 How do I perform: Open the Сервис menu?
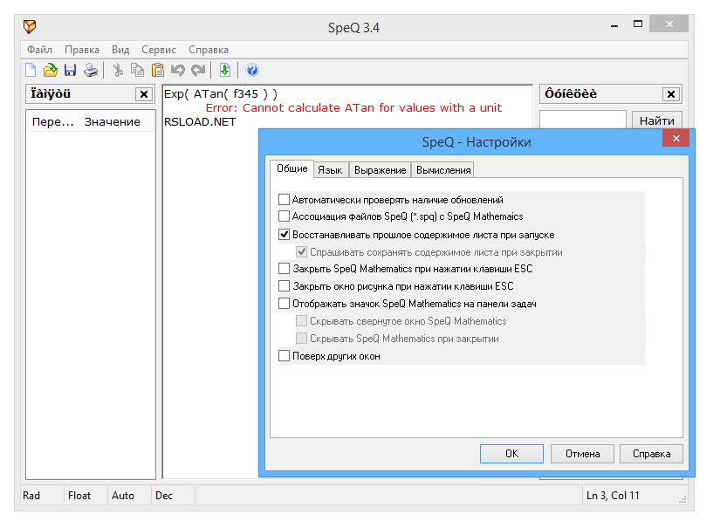pyautogui.click(x=159, y=50)
